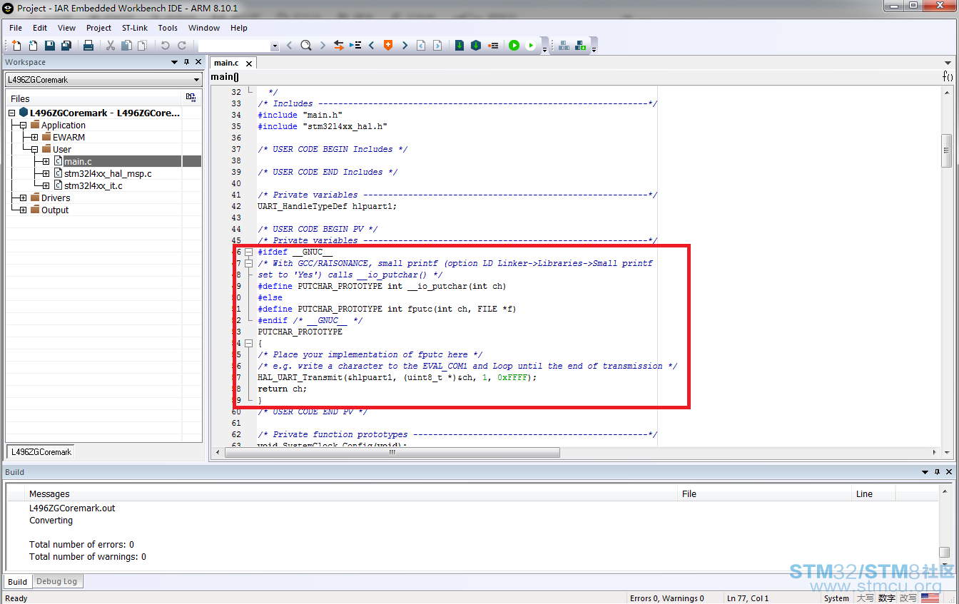This screenshot has height=604, width=959.
Task: Debug without downloading icon
Action: (530, 46)
